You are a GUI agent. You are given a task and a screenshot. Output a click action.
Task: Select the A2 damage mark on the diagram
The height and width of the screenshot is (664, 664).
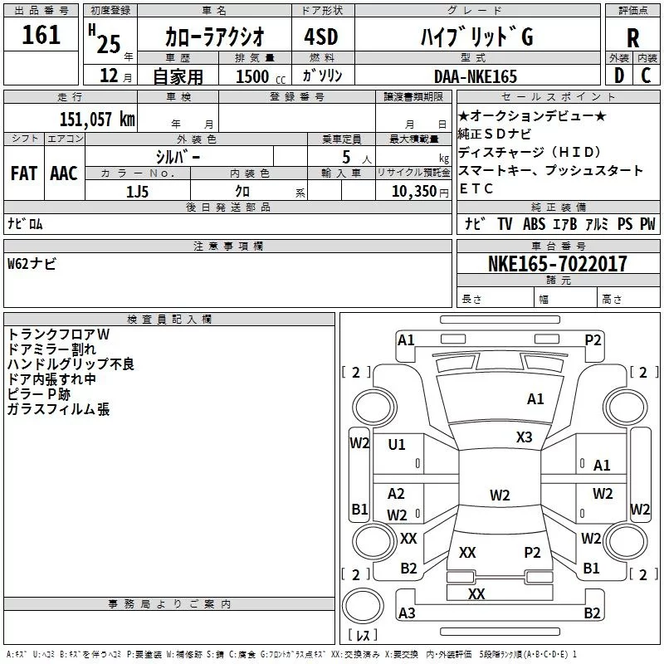397,494
